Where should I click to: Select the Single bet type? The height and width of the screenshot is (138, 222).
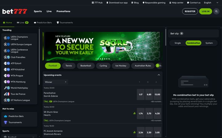178,43
